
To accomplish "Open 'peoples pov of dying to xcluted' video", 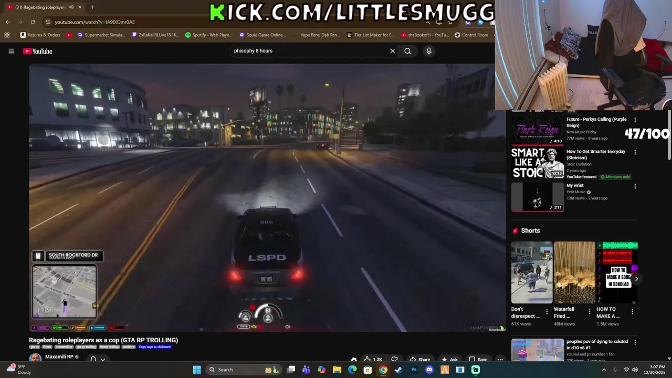I will pos(597,344).
